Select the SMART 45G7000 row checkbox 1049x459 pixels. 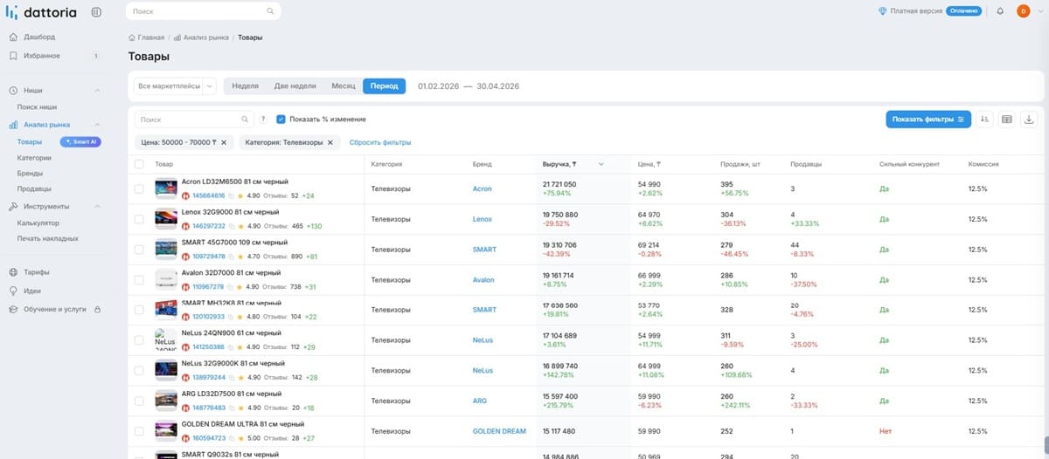coord(139,250)
